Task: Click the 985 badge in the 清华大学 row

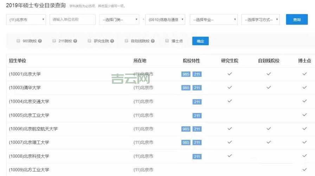Action: pos(186,88)
